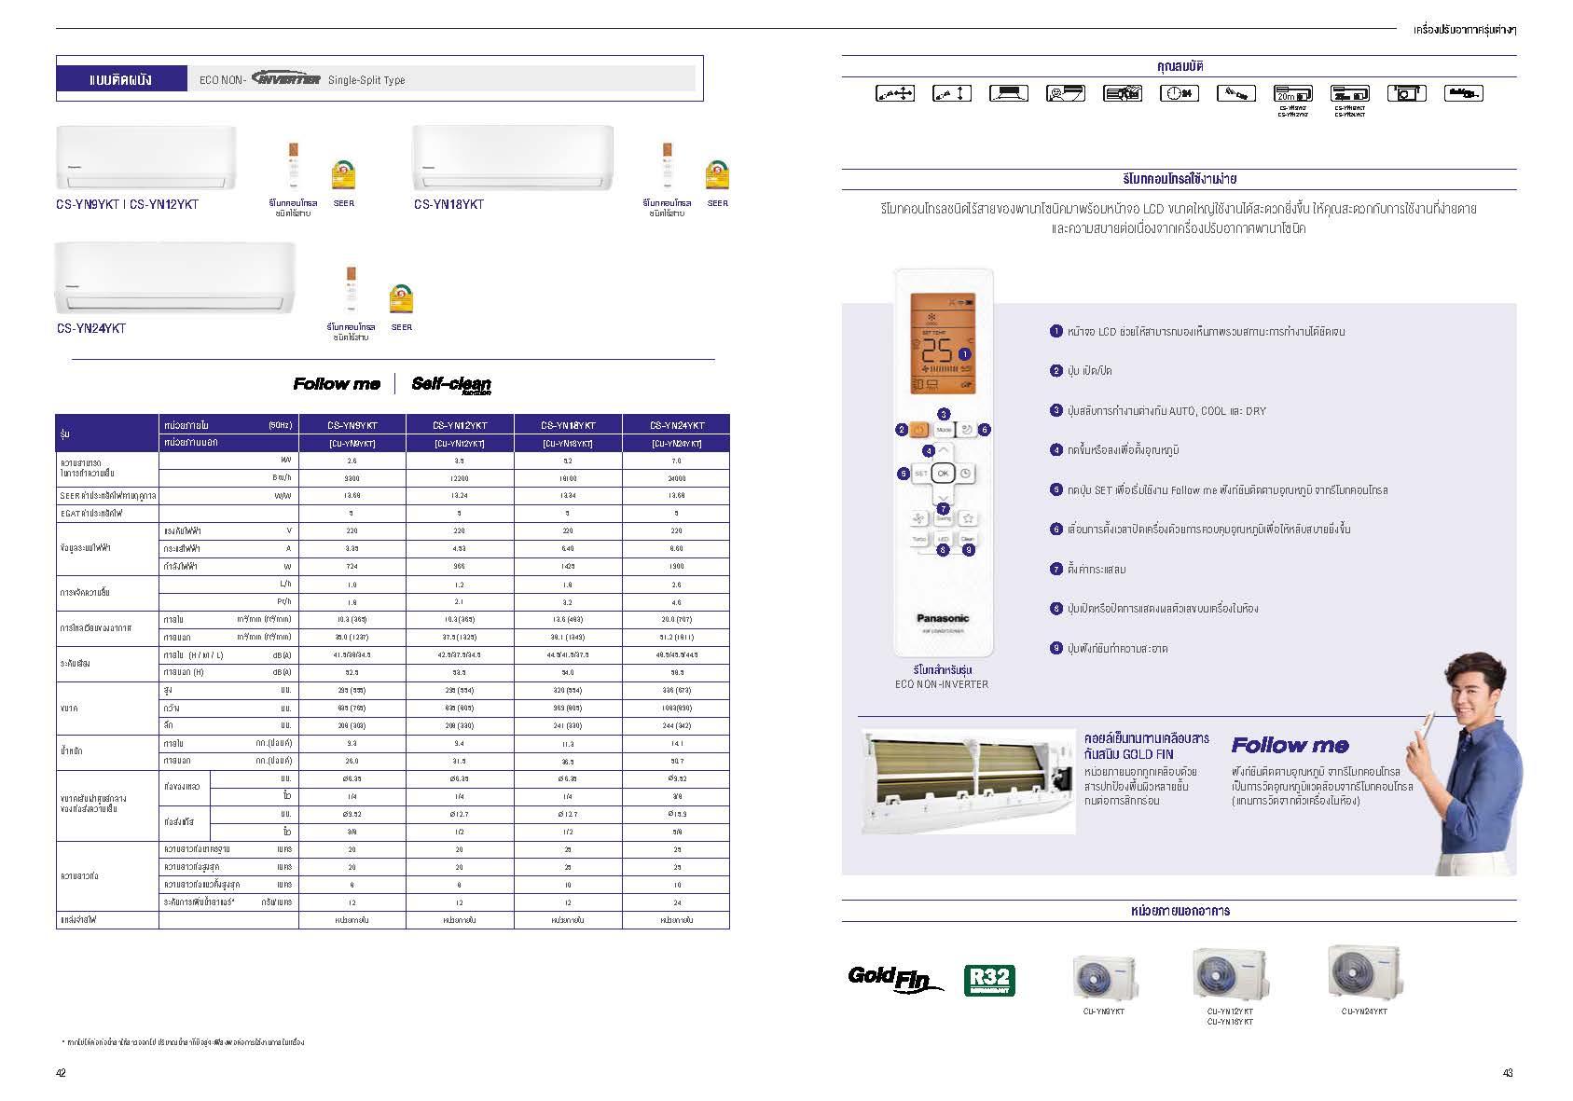Click the energy label sticker beside CS-YN24YKT

click(402, 298)
